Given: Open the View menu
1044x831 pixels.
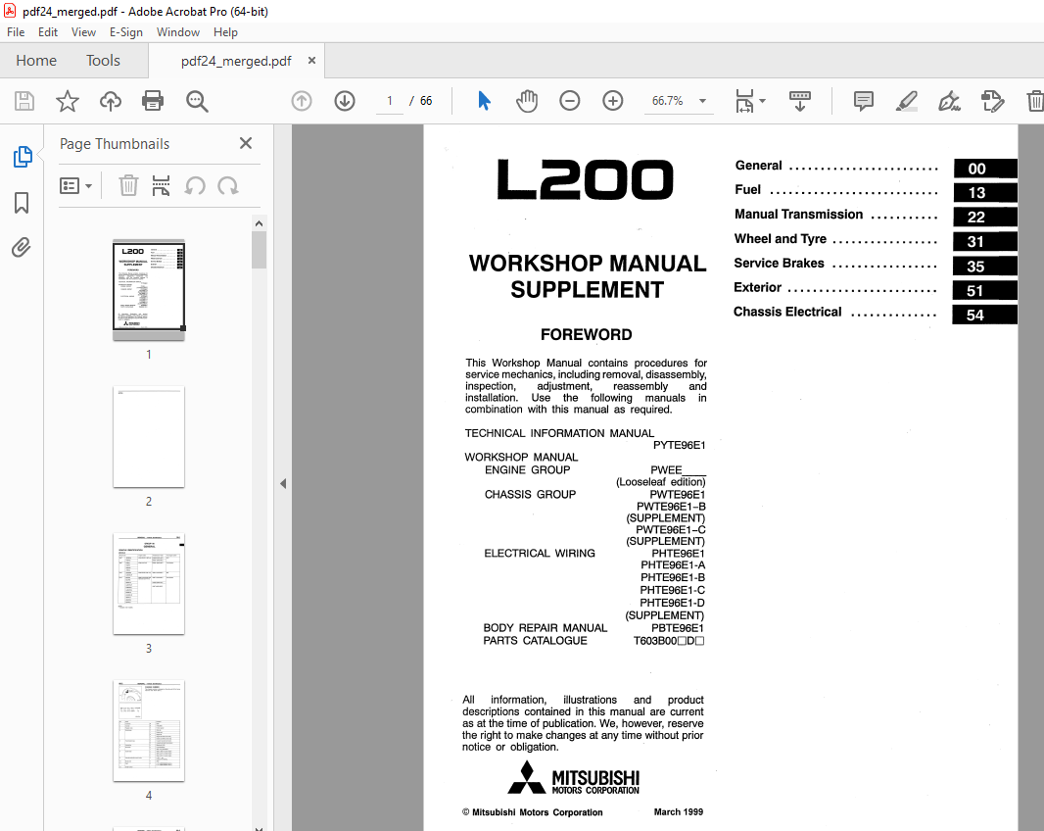Looking at the screenshot, I should click(83, 32).
